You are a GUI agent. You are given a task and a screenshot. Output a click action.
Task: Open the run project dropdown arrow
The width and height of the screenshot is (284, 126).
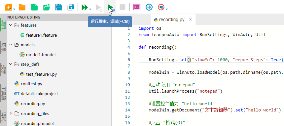pos(90,9)
